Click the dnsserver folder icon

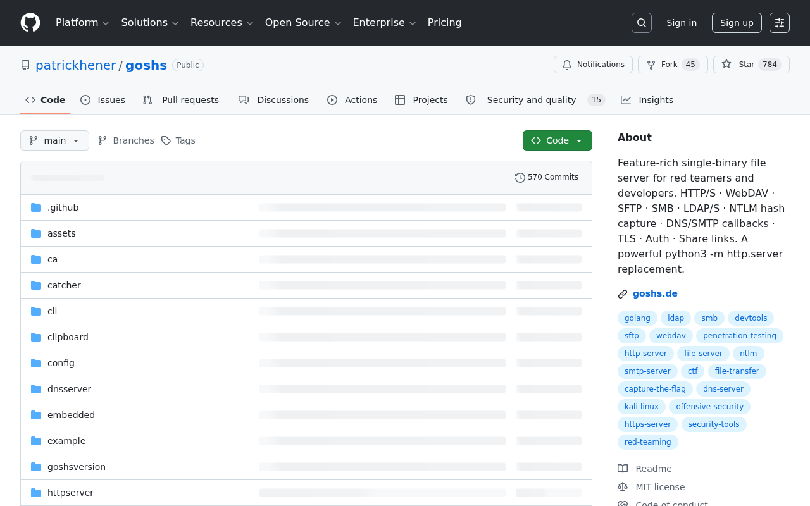36,389
